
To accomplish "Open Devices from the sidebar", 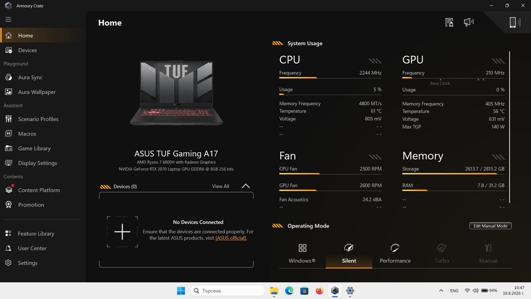I will (42, 50).
